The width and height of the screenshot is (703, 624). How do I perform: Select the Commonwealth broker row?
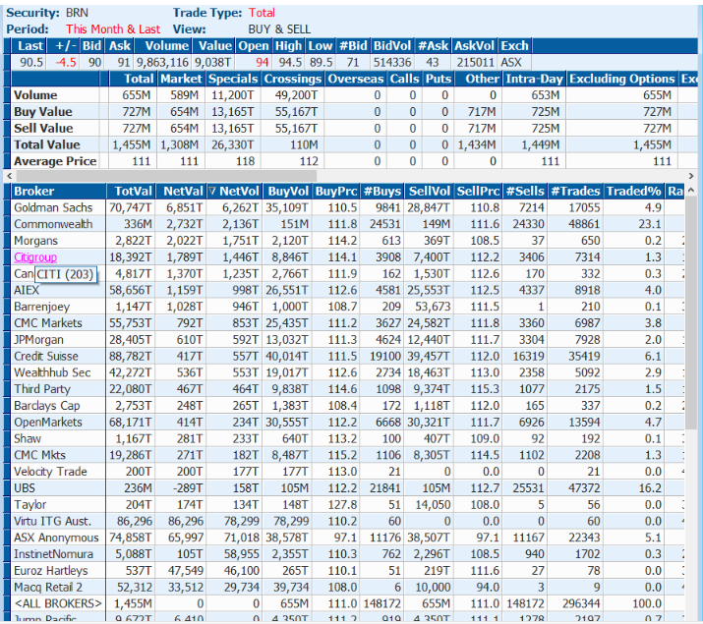click(x=55, y=224)
